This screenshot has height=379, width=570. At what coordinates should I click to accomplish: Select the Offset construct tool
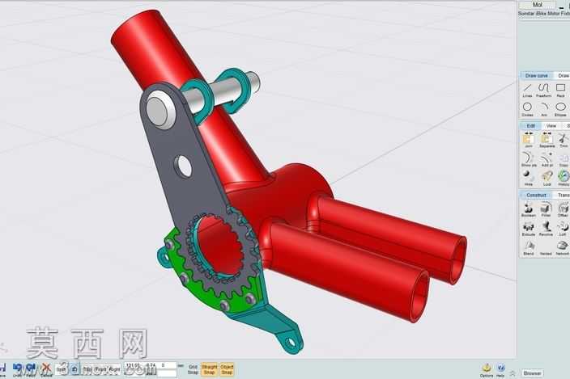pos(563,209)
